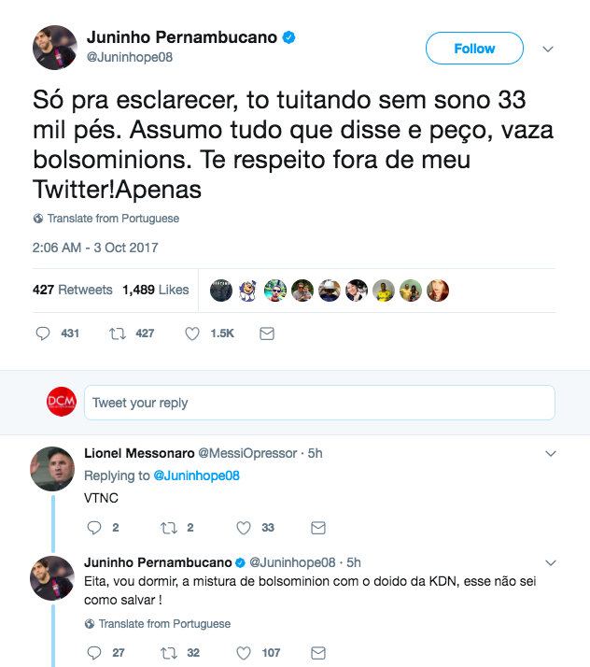View the 427 Retweets list
The height and width of the screenshot is (667, 590).
coord(73,290)
